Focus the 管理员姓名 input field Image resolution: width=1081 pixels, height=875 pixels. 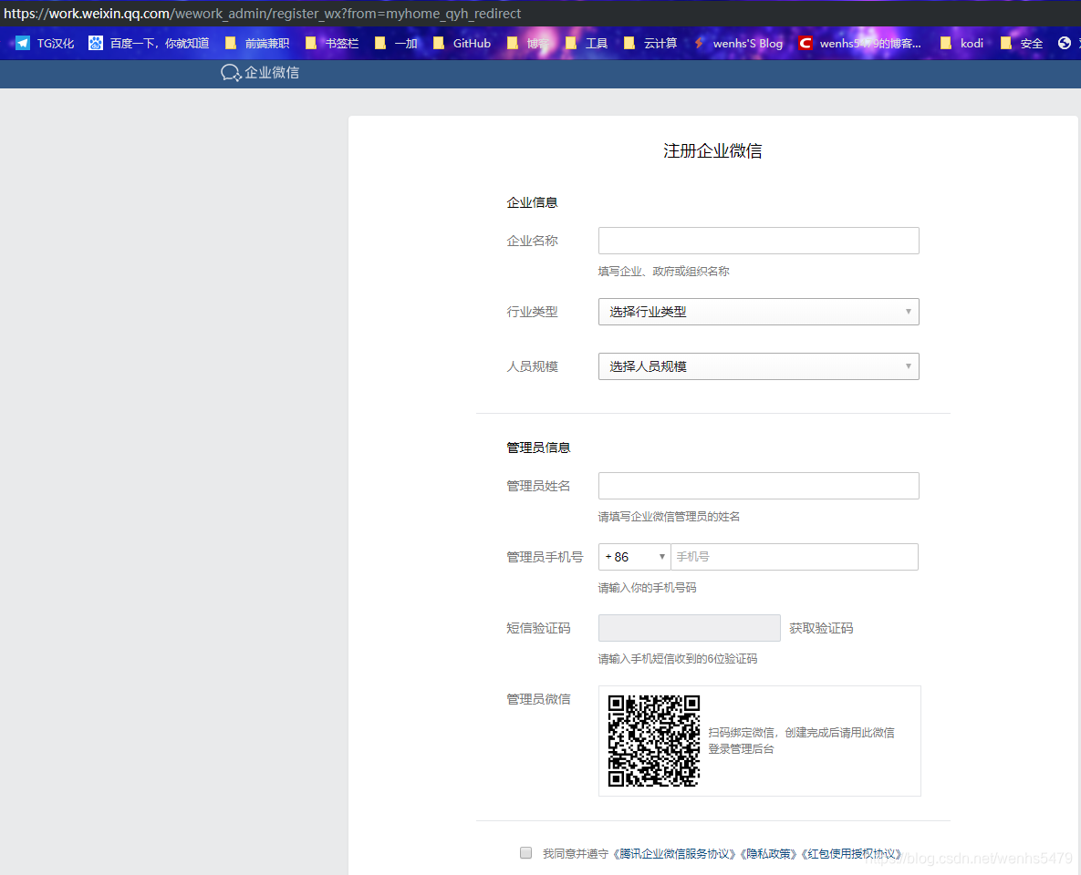click(x=758, y=486)
